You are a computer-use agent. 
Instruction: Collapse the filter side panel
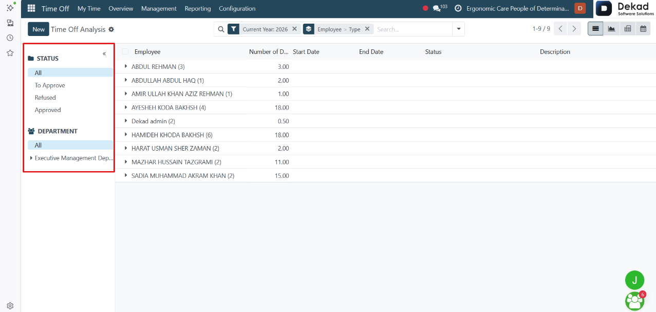point(104,53)
